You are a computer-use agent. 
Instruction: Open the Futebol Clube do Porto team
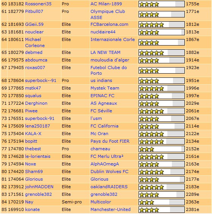pyautogui.click(x=109, y=71)
